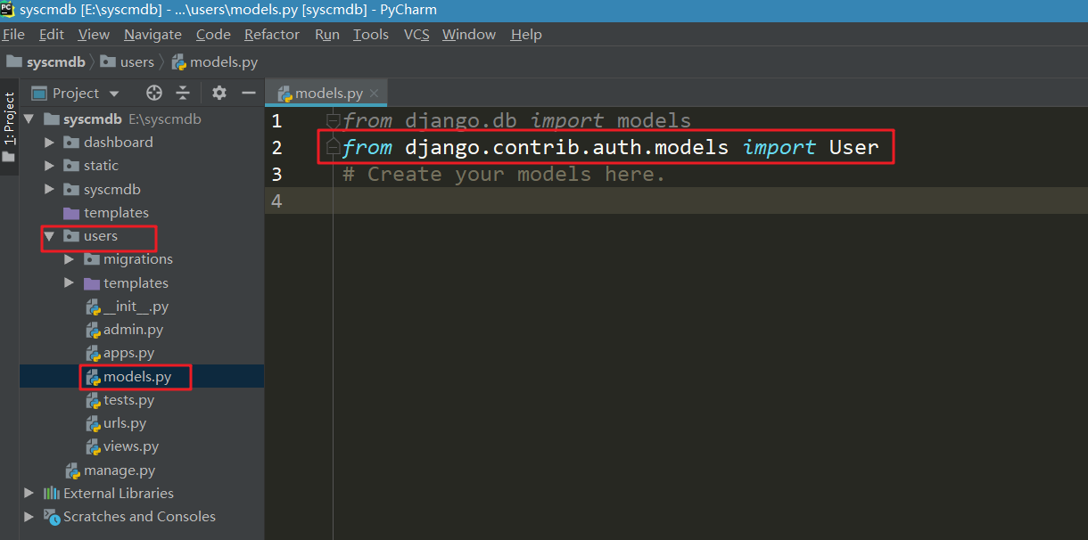
Task: Click the Python file icon of apps.py
Action: click(x=93, y=353)
